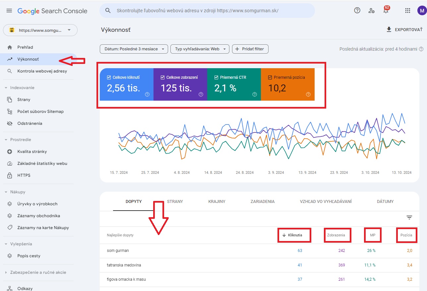Sort by the Zobrazenia column header

click(x=336, y=235)
